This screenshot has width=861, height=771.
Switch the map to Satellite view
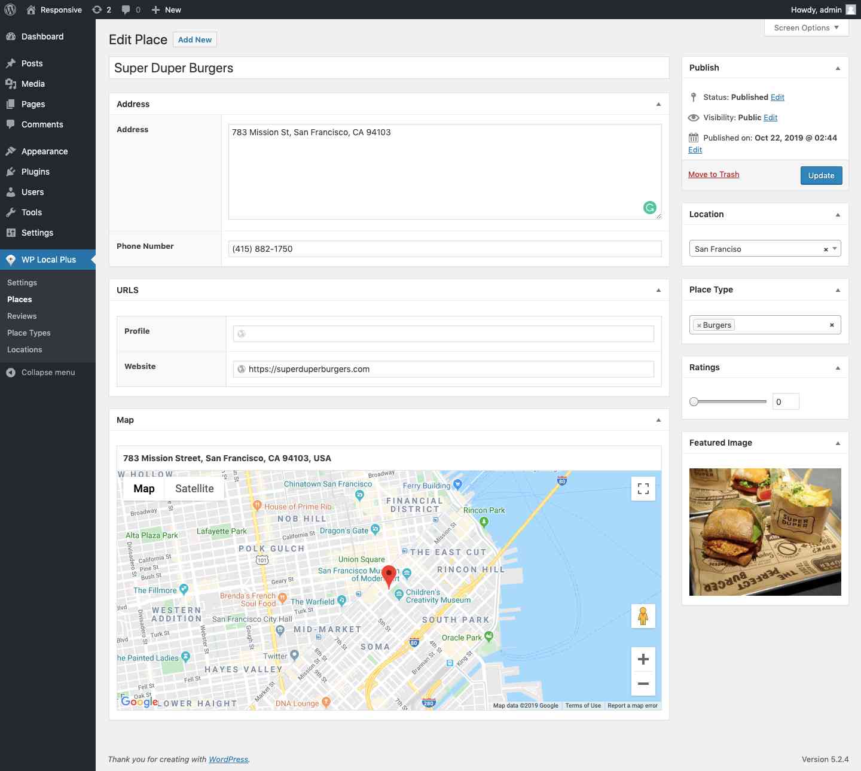click(x=194, y=488)
